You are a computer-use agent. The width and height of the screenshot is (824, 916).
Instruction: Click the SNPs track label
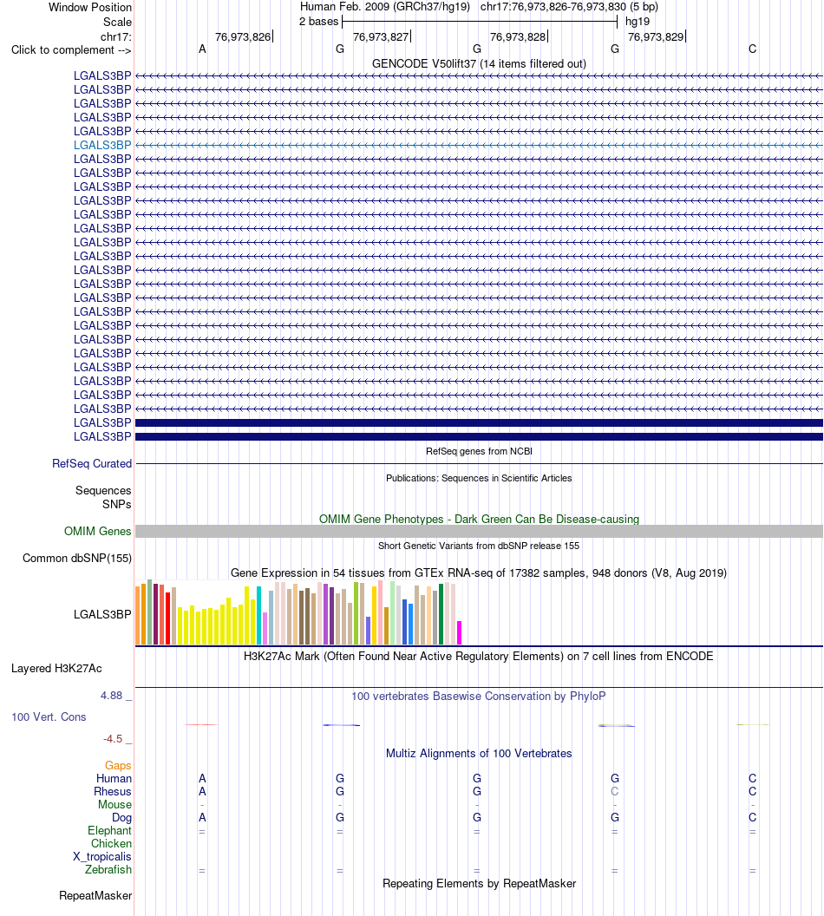(117, 504)
